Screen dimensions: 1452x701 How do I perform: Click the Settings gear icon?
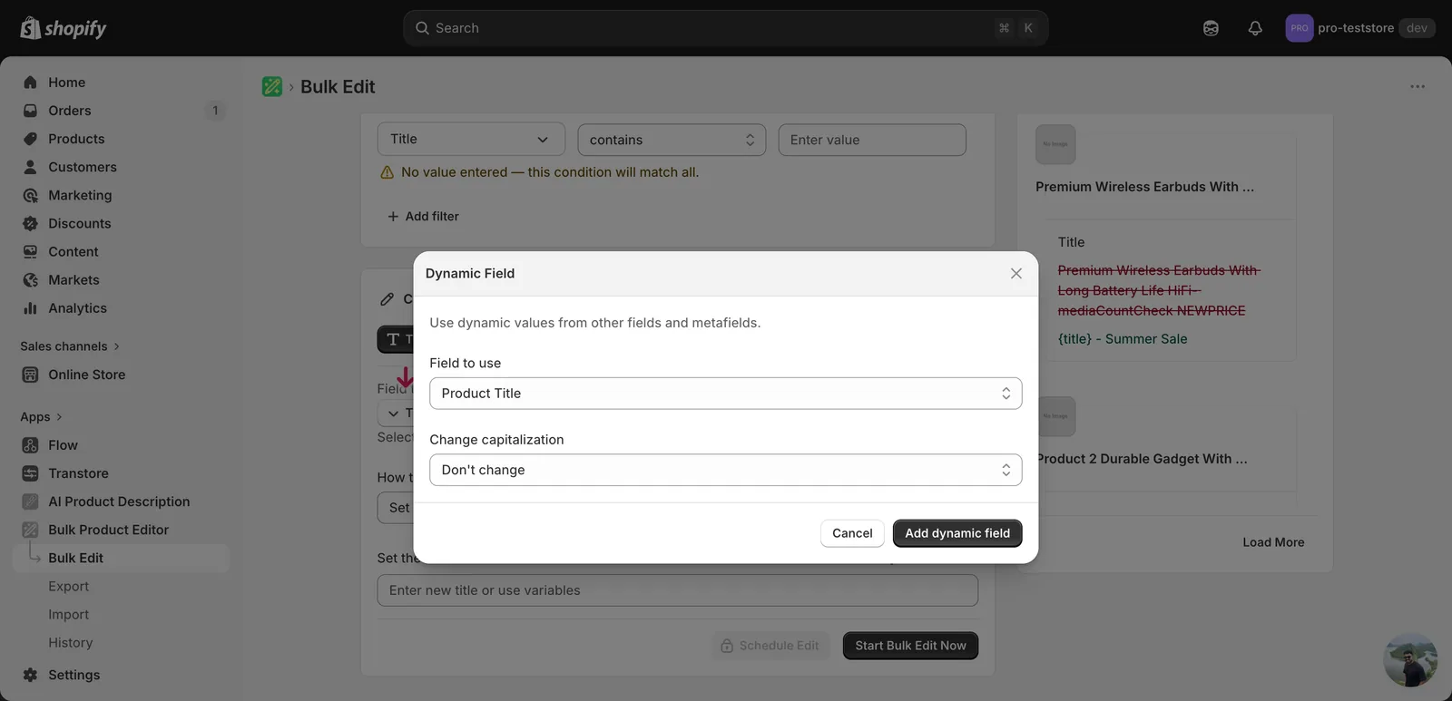30,675
